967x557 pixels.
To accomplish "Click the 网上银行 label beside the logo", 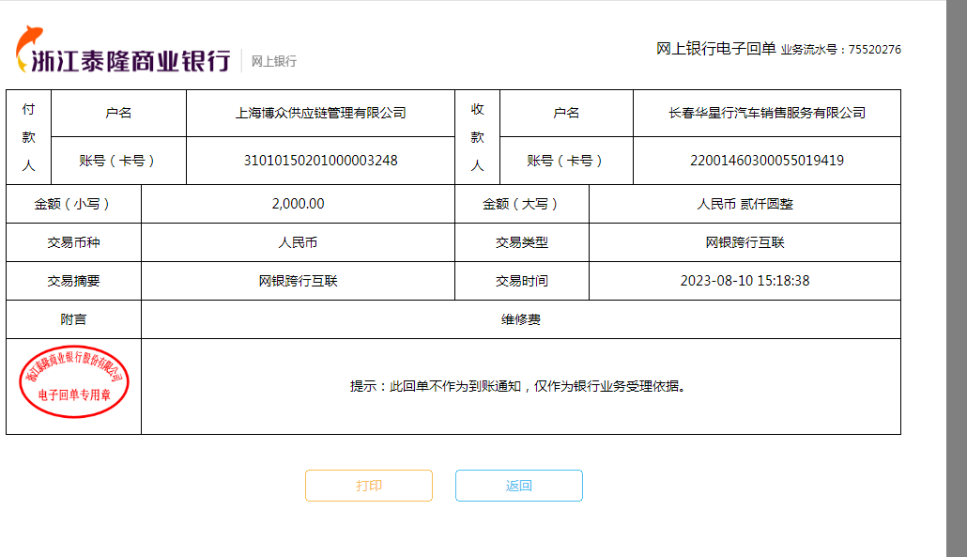I will (273, 61).
